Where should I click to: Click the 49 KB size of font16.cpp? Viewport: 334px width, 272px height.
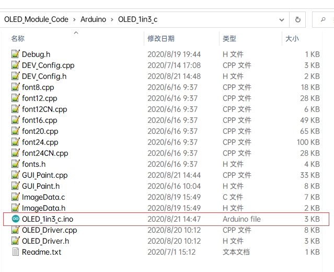pyautogui.click(x=310, y=120)
